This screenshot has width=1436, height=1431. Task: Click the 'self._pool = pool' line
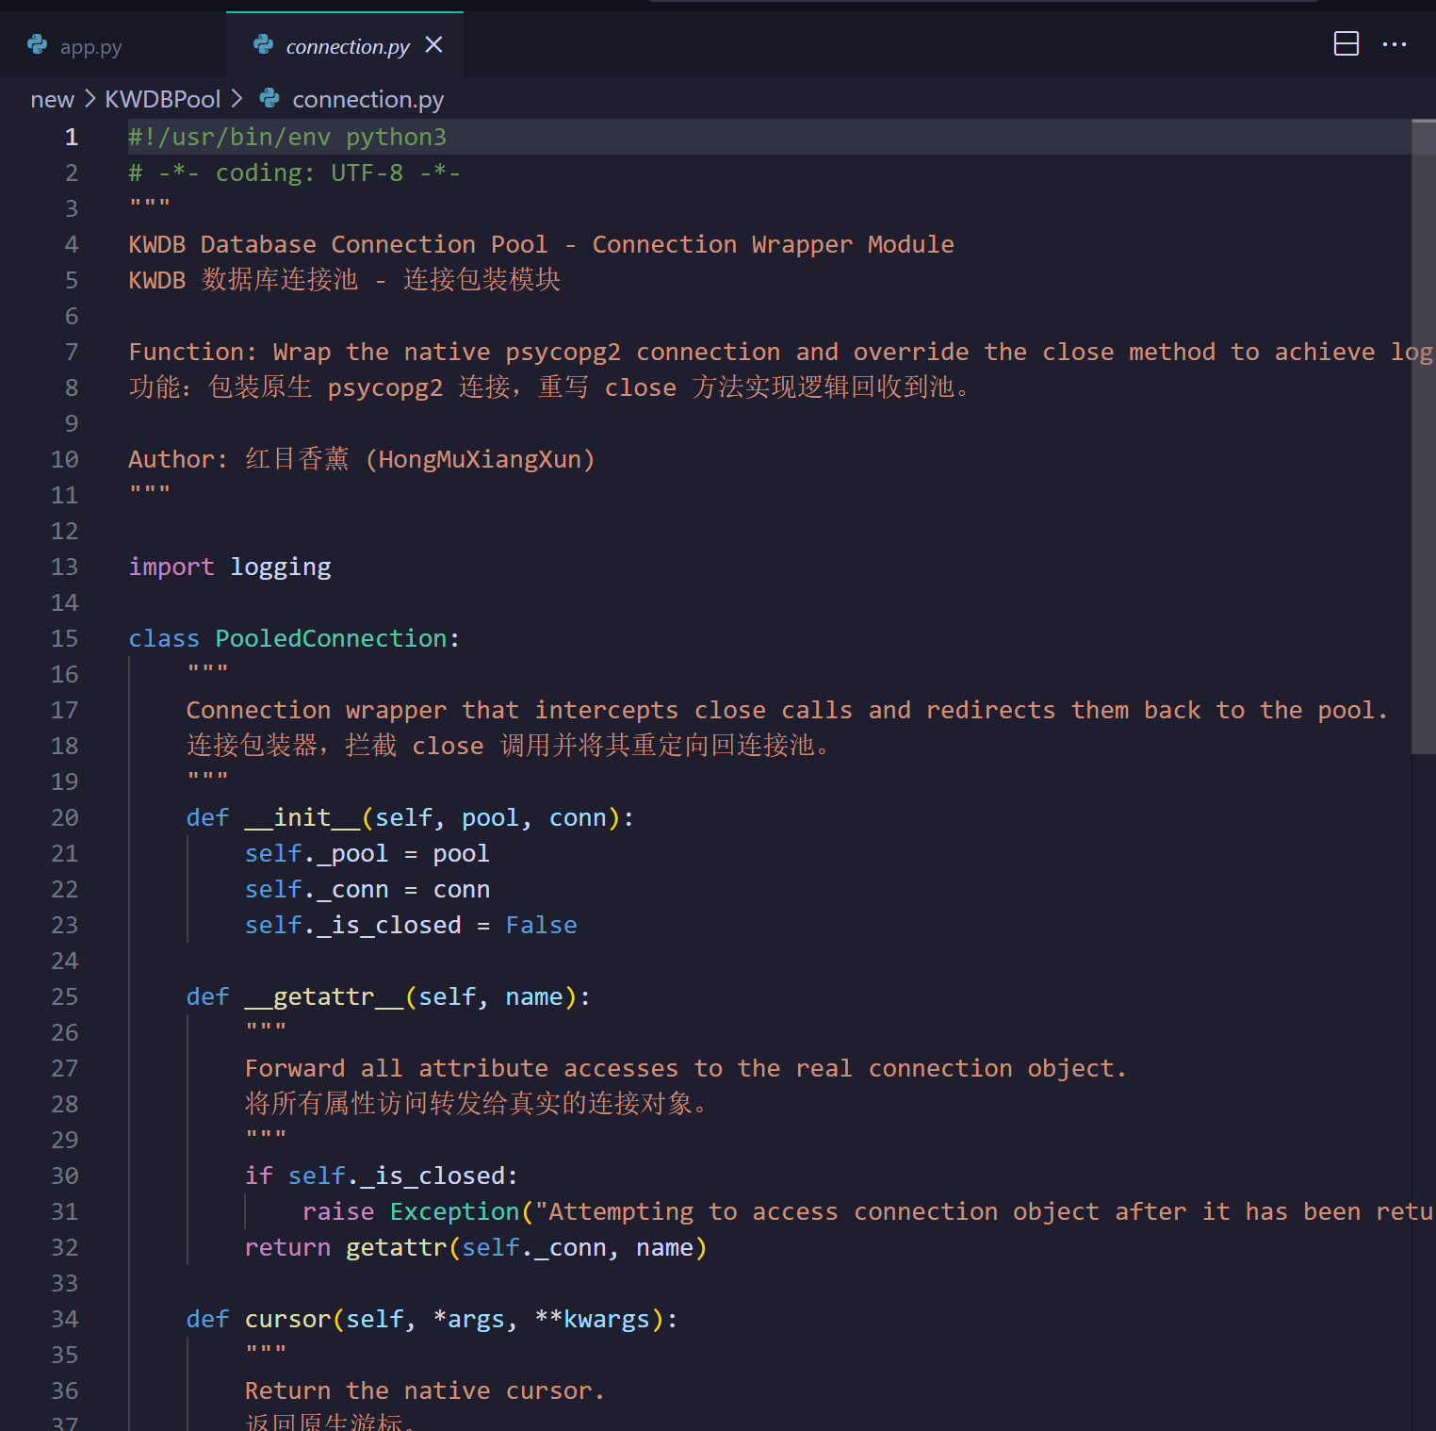pos(367,853)
